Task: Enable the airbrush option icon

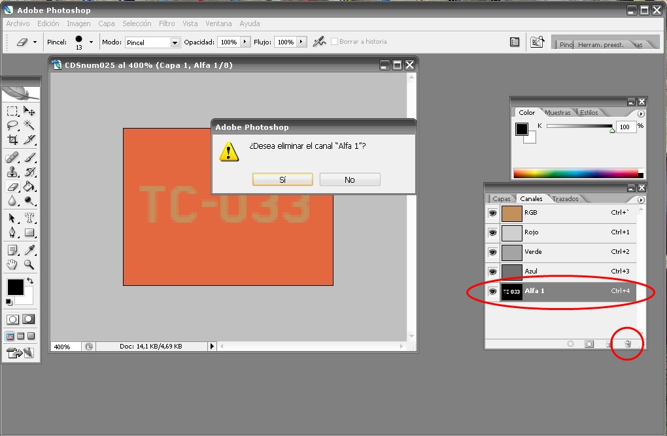Action: coord(319,42)
